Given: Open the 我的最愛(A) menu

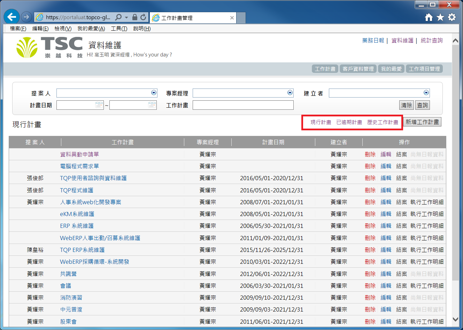Looking at the screenshot, I should click(91, 29).
